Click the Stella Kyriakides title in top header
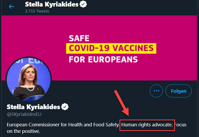199x137 pixels. click(x=51, y=4)
